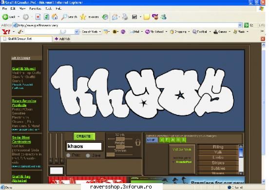Expand the Football dropdown arrow
Screen dimensions: 269x190
210,32
